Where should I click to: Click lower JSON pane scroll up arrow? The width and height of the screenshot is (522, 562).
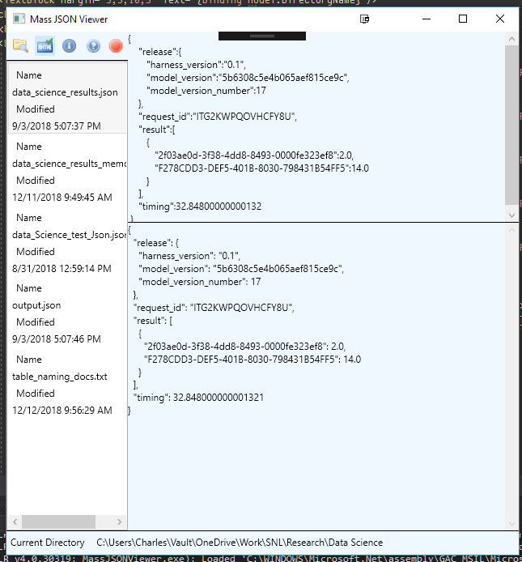[x=511, y=230]
